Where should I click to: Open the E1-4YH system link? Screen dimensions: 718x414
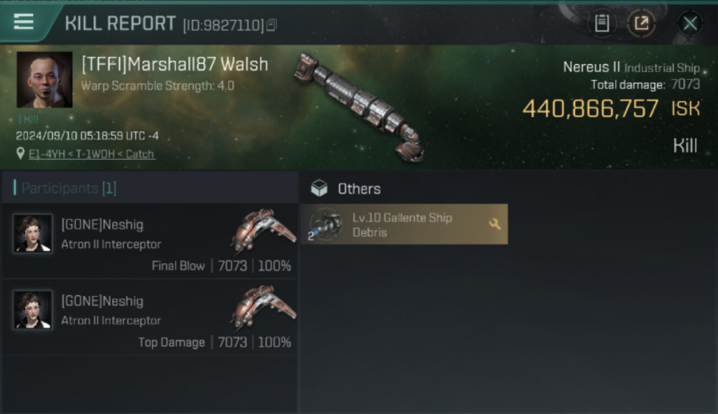[46, 154]
